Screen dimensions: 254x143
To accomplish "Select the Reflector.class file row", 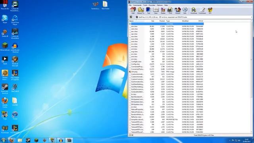I will (x=166, y=117).
